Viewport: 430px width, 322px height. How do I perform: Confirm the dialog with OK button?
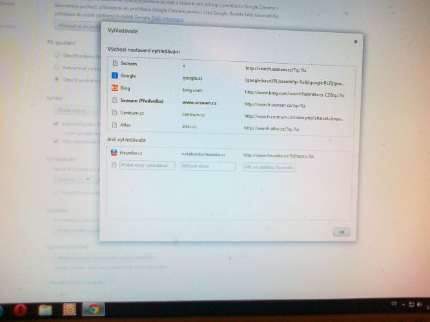(x=342, y=232)
